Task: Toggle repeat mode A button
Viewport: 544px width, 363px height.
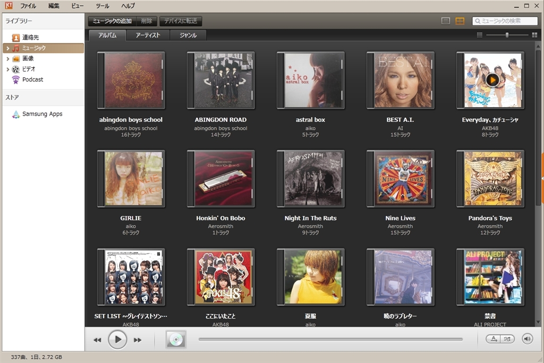Action: (494, 339)
